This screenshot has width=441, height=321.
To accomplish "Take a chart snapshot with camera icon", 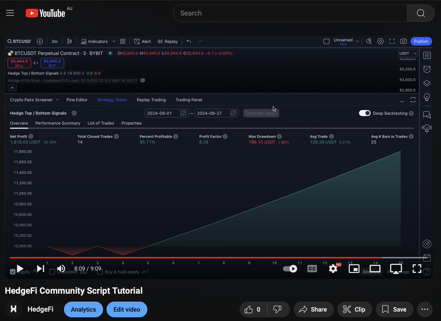I will click(404, 42).
